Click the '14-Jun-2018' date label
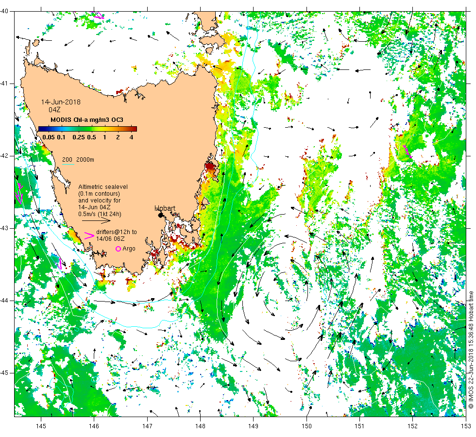The image size is (476, 437). click(x=61, y=102)
